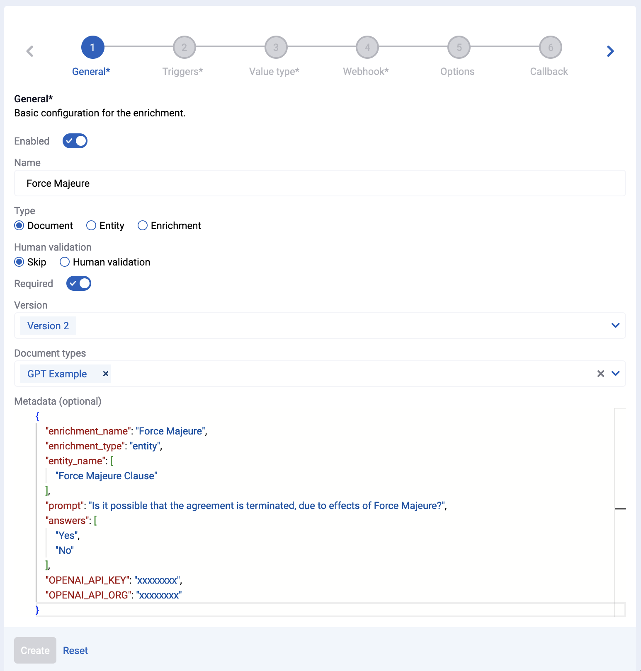Open the General* step label
The image size is (641, 671).
(91, 72)
